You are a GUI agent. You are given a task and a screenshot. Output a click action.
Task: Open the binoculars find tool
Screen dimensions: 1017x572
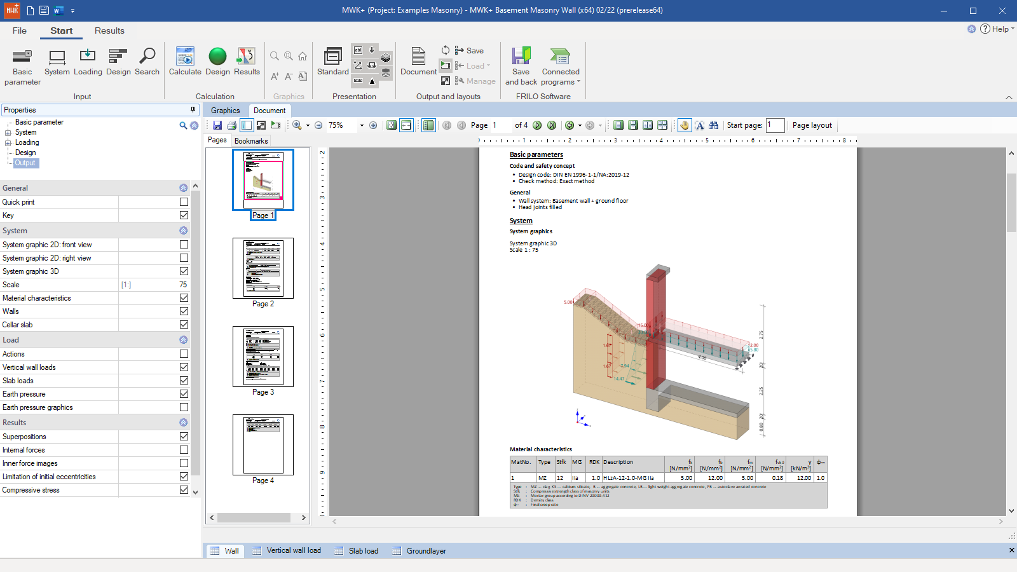714,125
